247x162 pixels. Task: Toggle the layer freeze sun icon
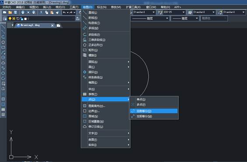(x=14, y=19)
